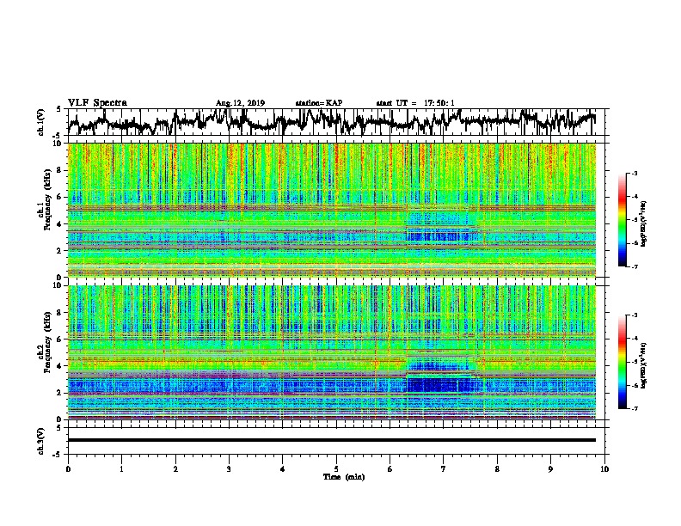Click the ch.1 voltage waveform trace

tap(331, 122)
